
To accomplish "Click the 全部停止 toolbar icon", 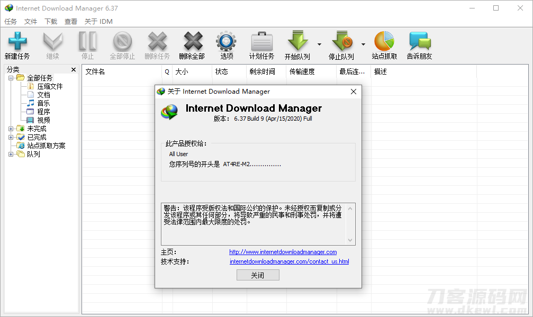I will [122, 41].
